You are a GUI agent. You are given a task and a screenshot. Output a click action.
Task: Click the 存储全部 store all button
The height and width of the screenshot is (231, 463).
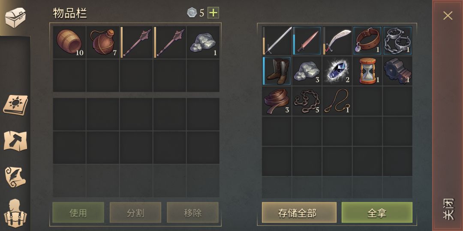tap(299, 213)
